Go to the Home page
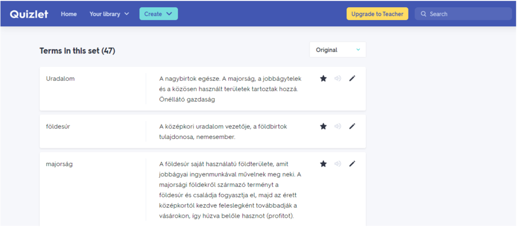The image size is (517, 235). pos(69,14)
